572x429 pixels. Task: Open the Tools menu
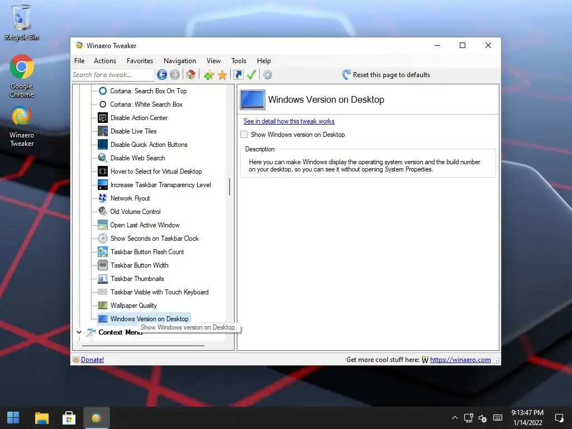tap(239, 61)
